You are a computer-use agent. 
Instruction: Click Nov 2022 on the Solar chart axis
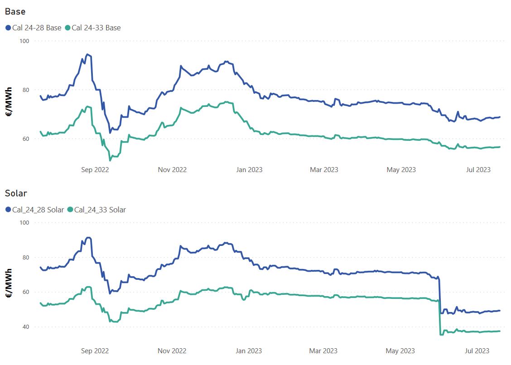[172, 351]
